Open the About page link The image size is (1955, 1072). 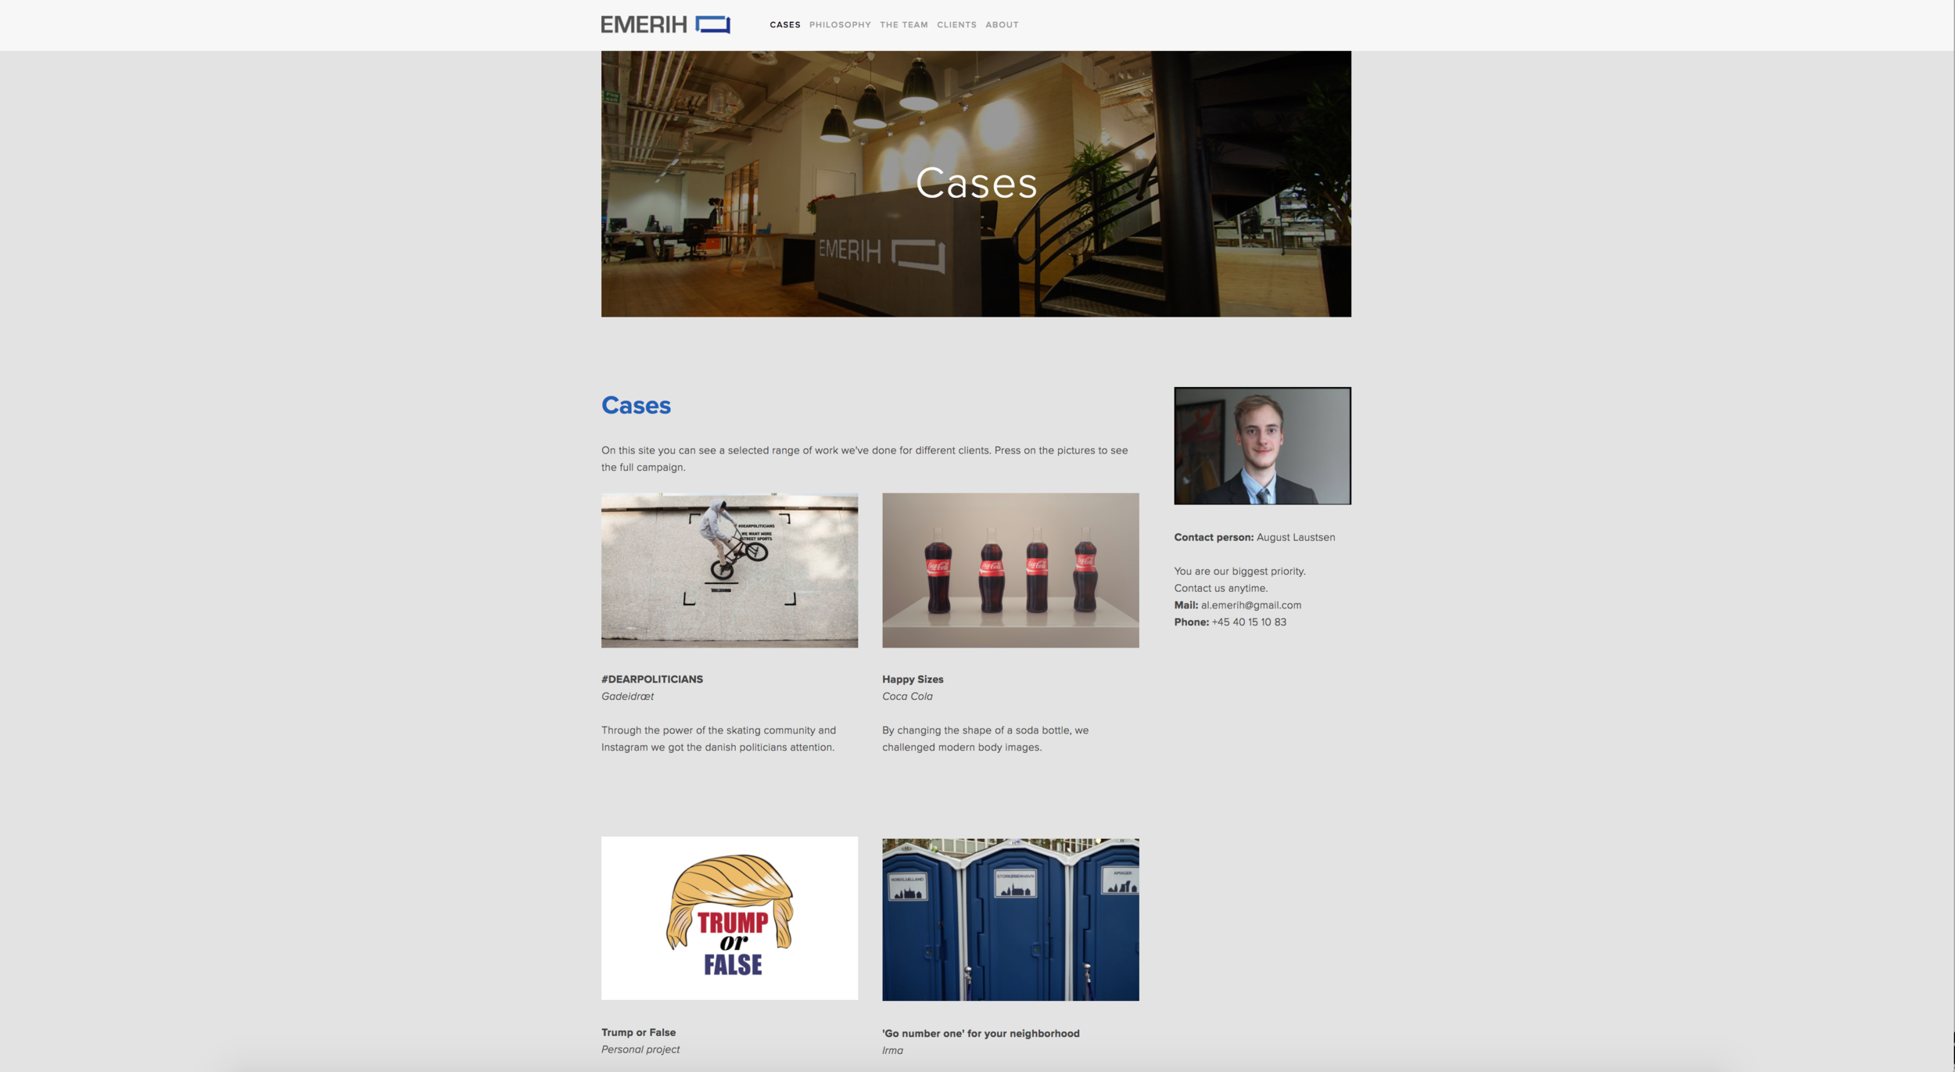(x=1001, y=25)
